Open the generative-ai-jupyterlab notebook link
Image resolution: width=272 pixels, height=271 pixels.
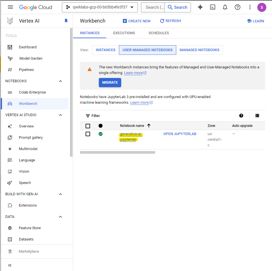[131, 137]
